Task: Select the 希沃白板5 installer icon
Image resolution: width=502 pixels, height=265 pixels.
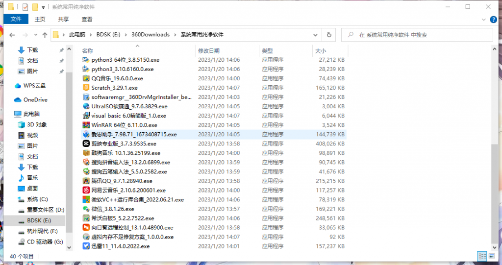Action: pos(86,218)
